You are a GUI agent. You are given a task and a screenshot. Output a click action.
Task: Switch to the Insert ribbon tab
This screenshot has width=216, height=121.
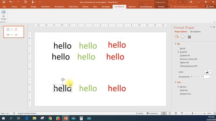coord(24,7)
